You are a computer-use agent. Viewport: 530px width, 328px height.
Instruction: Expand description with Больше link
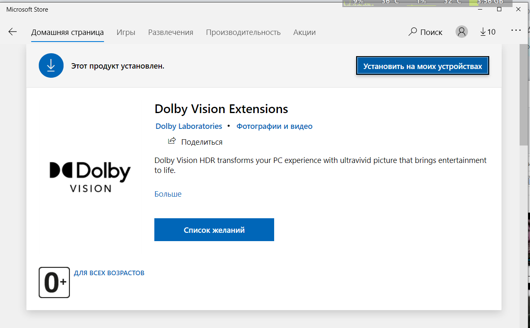[168, 194]
